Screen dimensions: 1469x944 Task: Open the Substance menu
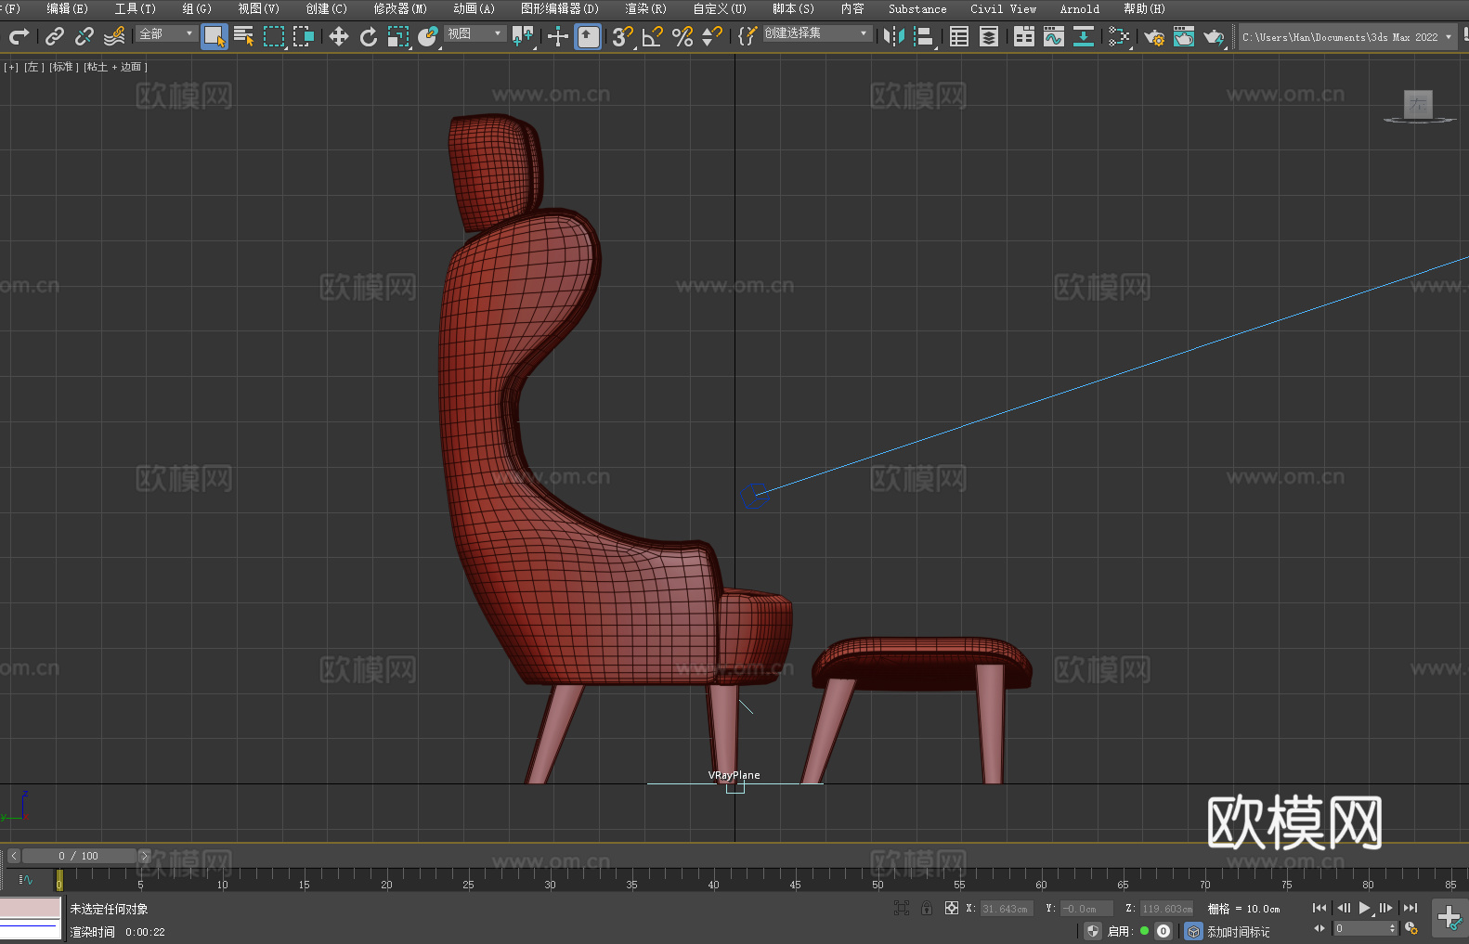click(917, 8)
